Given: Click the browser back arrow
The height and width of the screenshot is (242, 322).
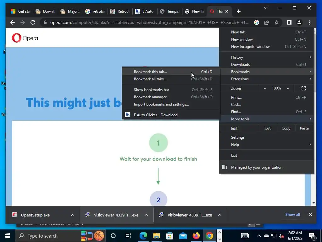Looking at the screenshot, I should point(13,22).
